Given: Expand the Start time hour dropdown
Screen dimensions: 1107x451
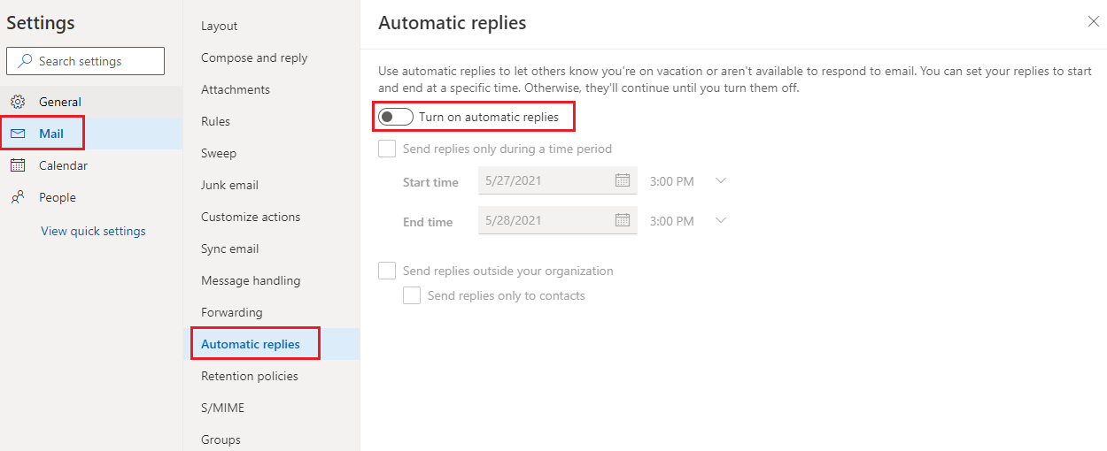Looking at the screenshot, I should click(721, 181).
